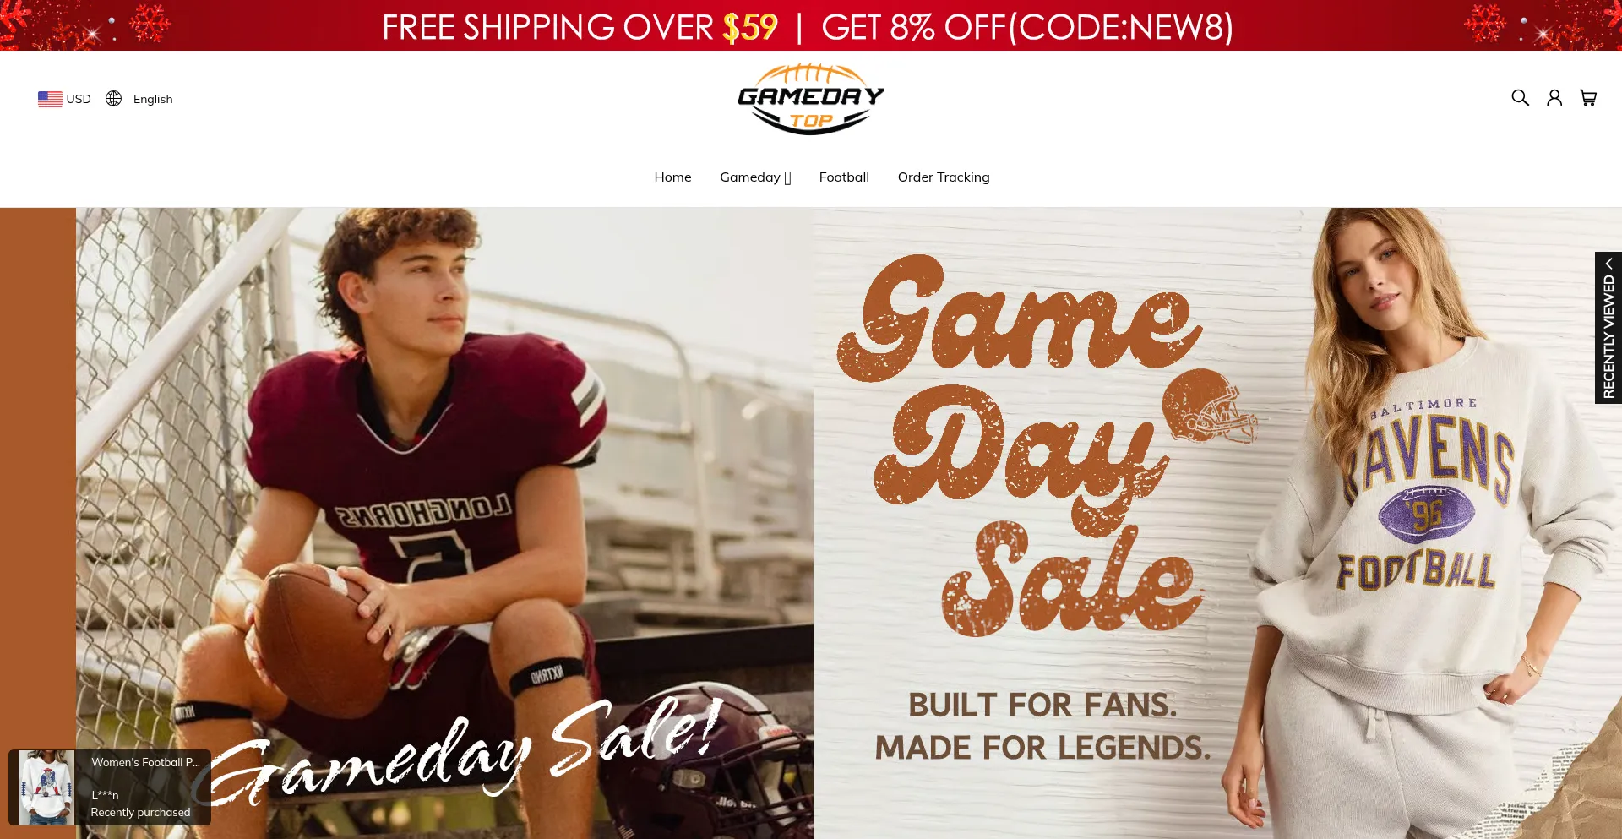Open the Order Tracking link
This screenshot has width=1622, height=839.
(x=944, y=177)
